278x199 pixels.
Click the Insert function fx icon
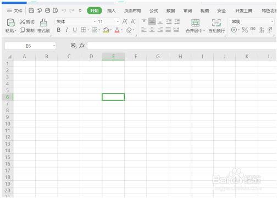pos(82,46)
